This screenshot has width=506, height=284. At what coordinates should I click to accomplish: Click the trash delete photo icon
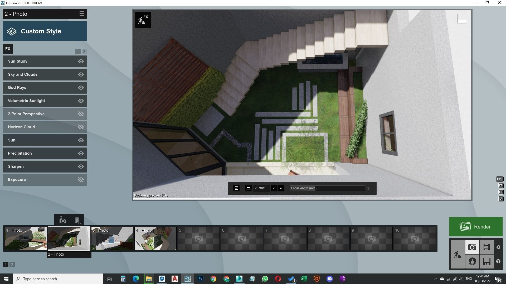pyautogui.click(x=77, y=220)
